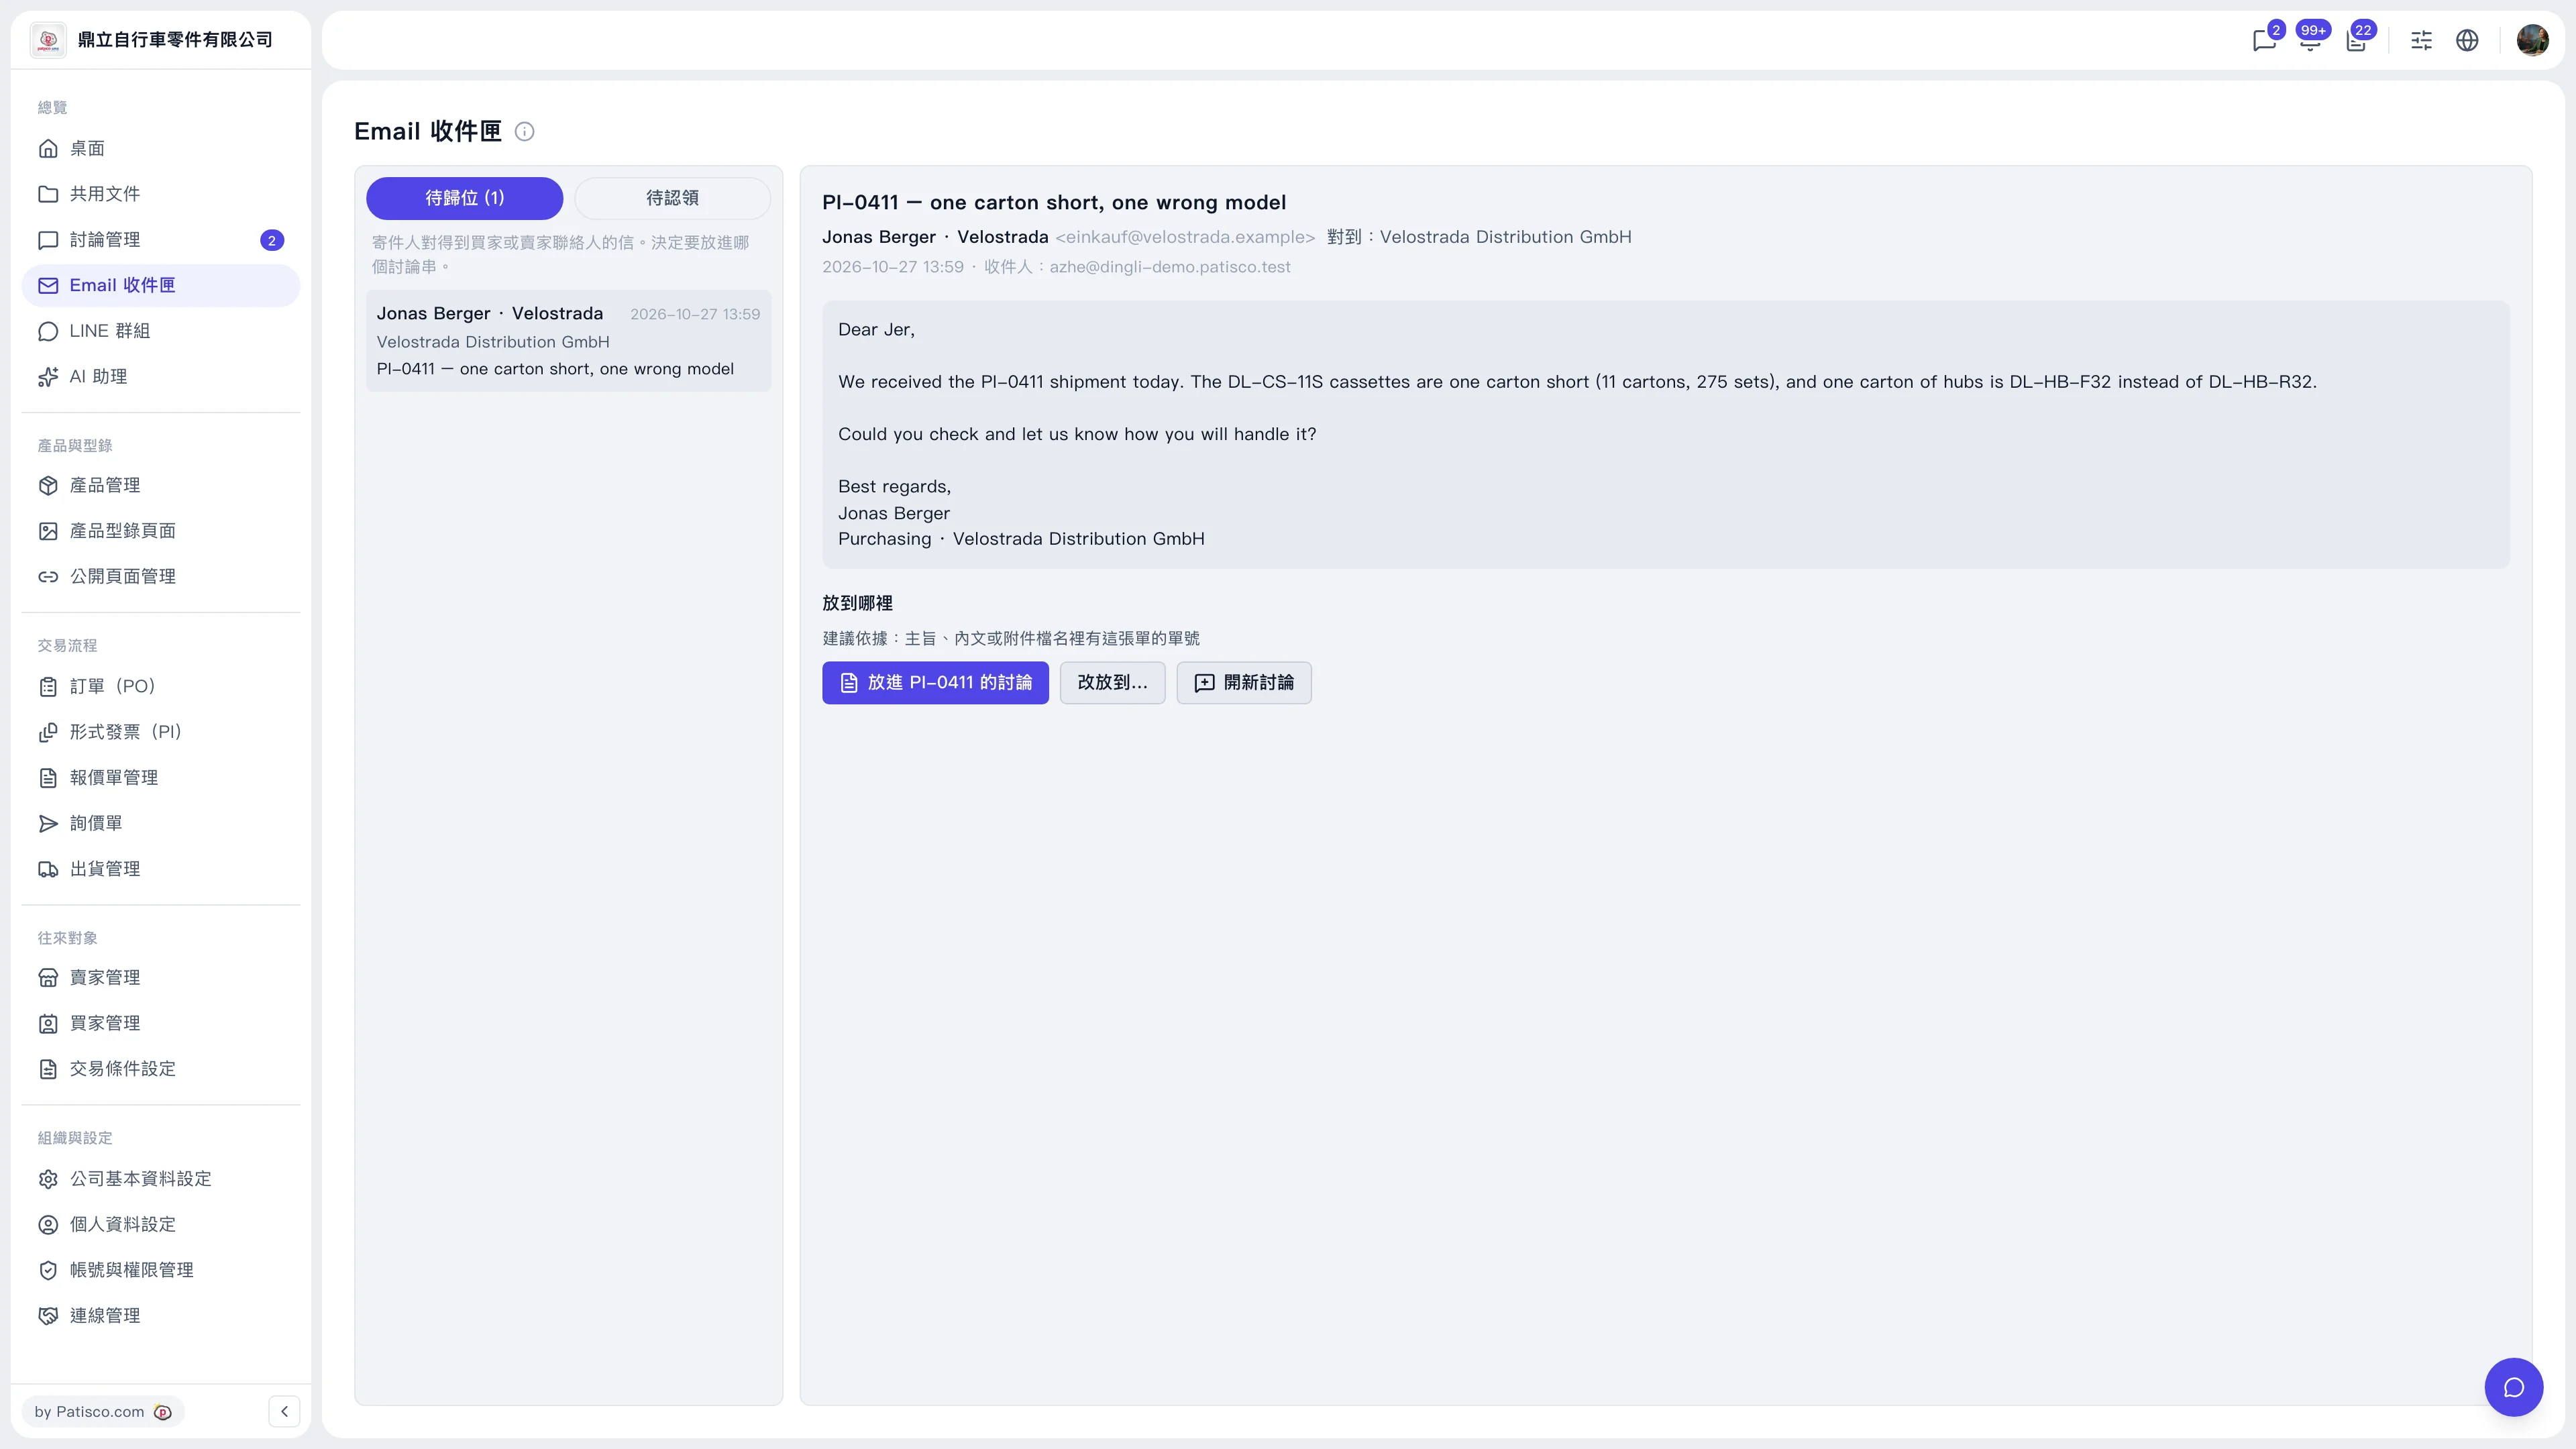The width and height of the screenshot is (2576, 1449).
Task: Open LINE 群組 in the sidebar
Action: point(161,331)
